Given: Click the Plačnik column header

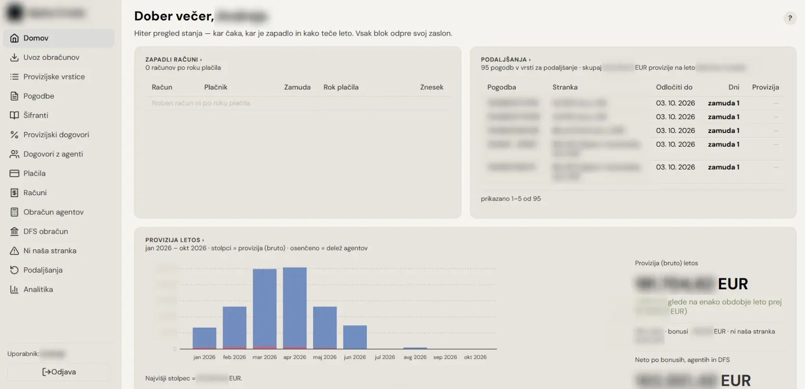Looking at the screenshot, I should [x=216, y=87].
